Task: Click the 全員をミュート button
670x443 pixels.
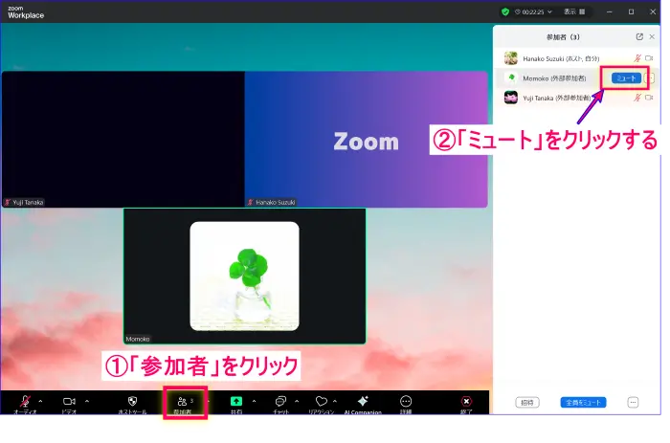Action: click(x=583, y=403)
